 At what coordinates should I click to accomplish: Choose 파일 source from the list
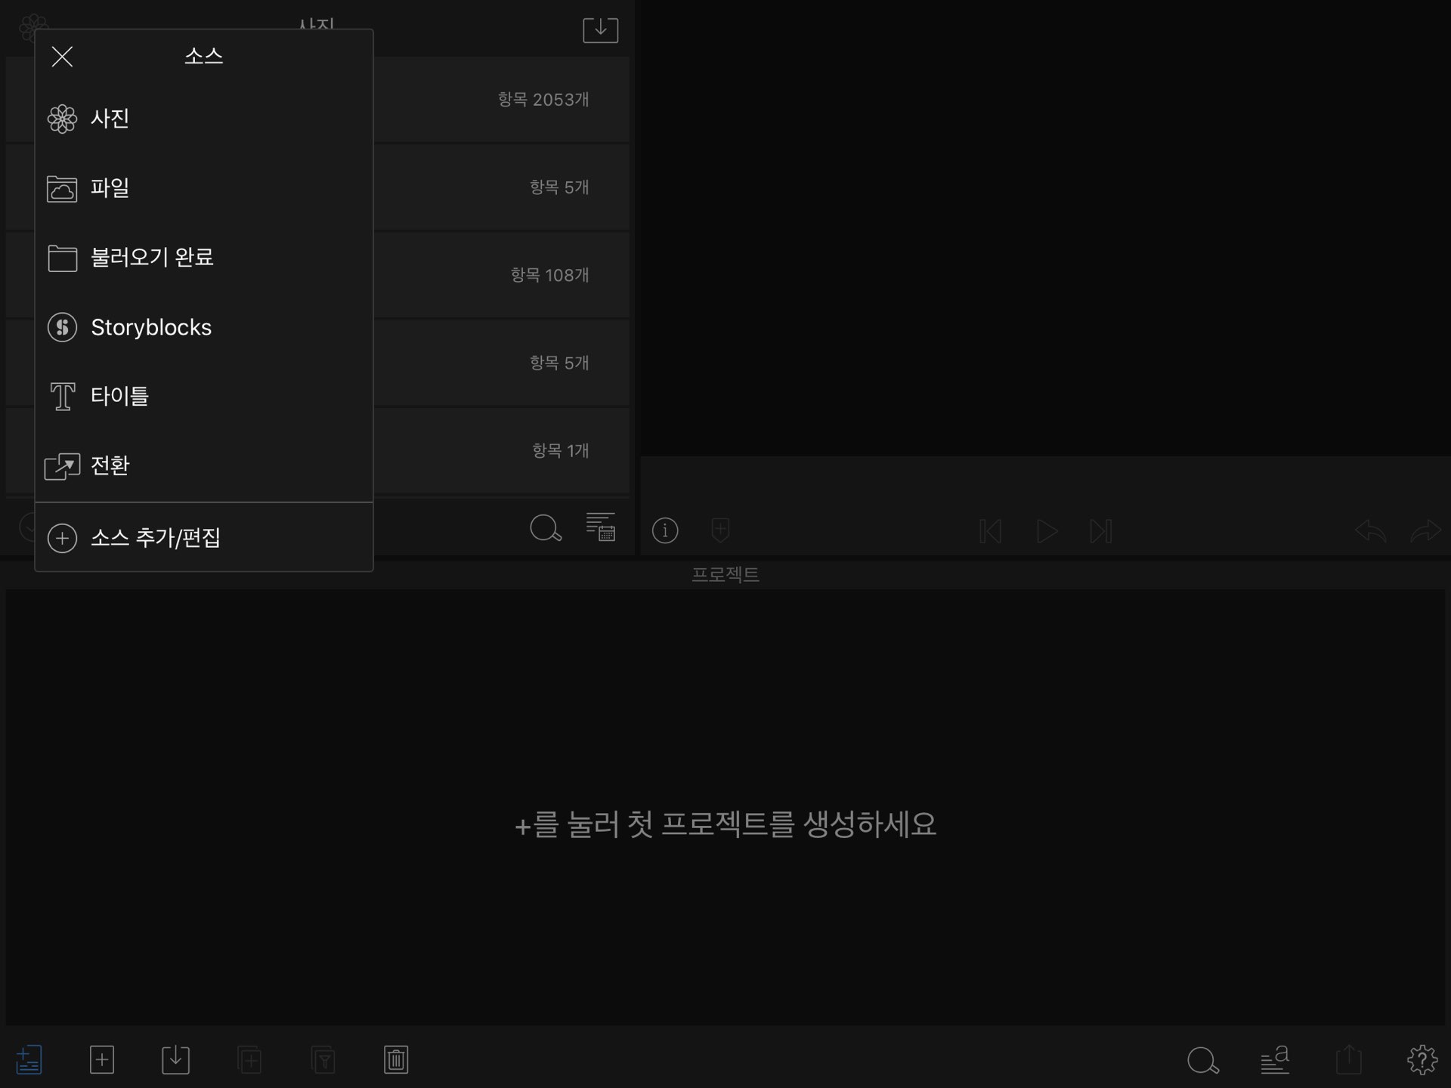[110, 188]
